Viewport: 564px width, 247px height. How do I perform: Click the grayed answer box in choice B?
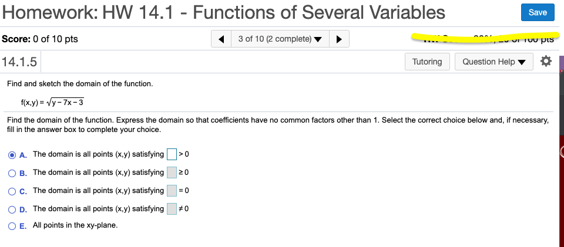[172, 172]
